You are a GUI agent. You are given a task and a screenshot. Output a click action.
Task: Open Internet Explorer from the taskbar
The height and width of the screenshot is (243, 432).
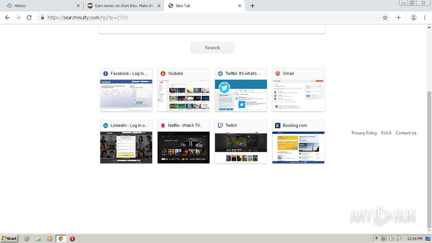point(27,239)
